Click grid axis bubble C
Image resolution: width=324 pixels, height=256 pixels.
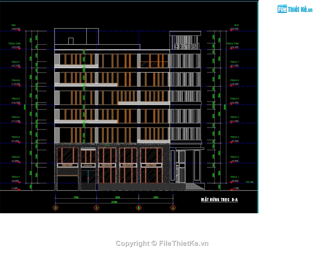point(97,208)
